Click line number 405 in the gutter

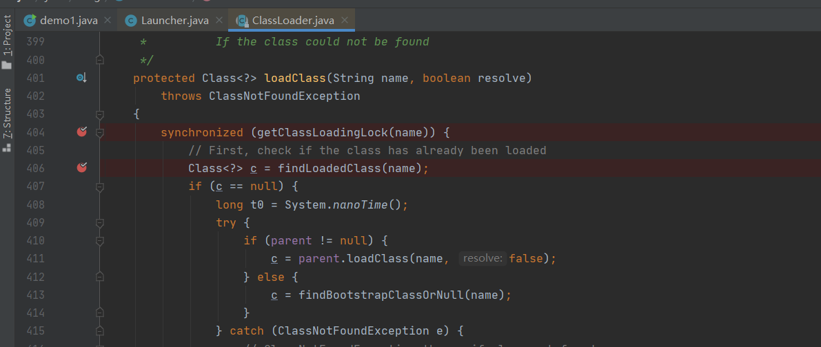[x=35, y=151]
